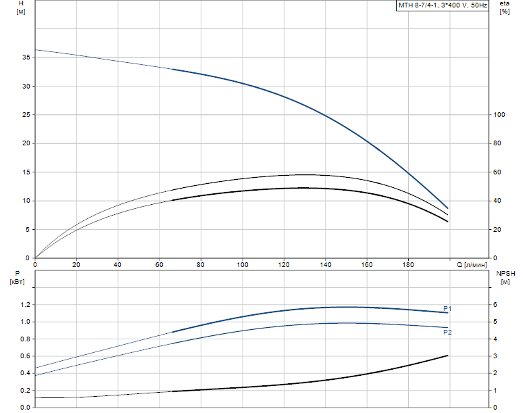Click the pump model label MTH 8-7/4-1
This screenshot has height=413, width=523.
pos(443,5)
